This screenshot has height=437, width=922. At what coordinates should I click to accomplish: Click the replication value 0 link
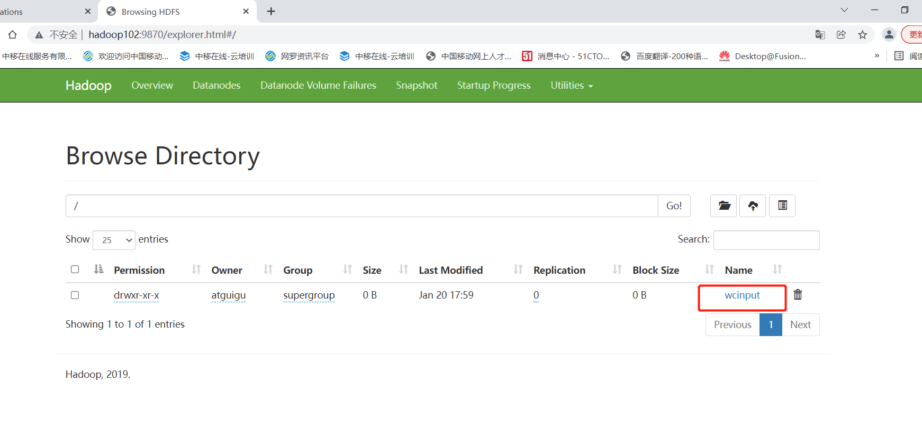click(536, 295)
